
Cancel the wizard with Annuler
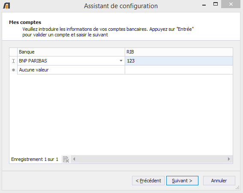pos(219,181)
